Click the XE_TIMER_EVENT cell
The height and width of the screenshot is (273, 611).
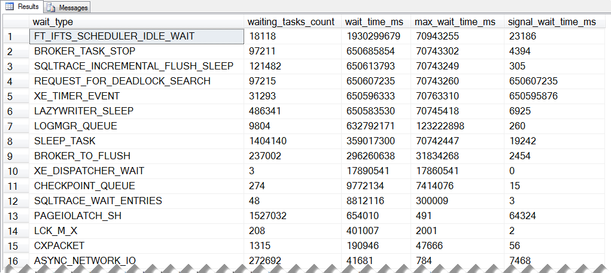pyautogui.click(x=137, y=96)
